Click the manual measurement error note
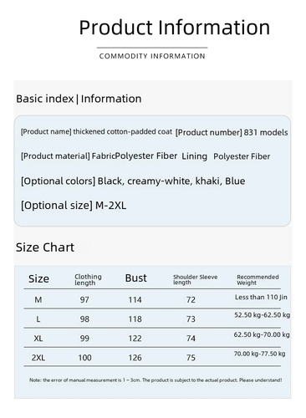Viewport: 306px width, 418px height. tap(156, 380)
